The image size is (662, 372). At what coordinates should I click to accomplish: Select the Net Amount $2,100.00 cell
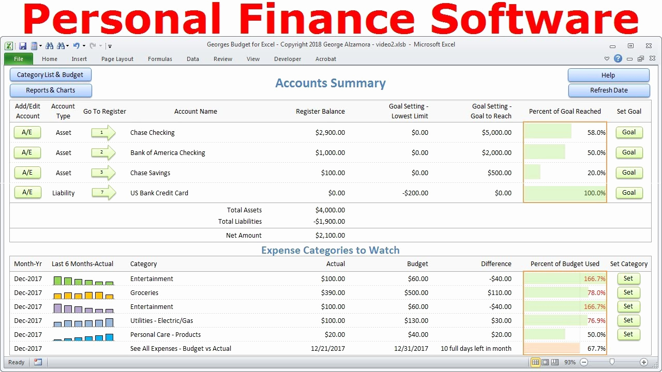coord(330,236)
